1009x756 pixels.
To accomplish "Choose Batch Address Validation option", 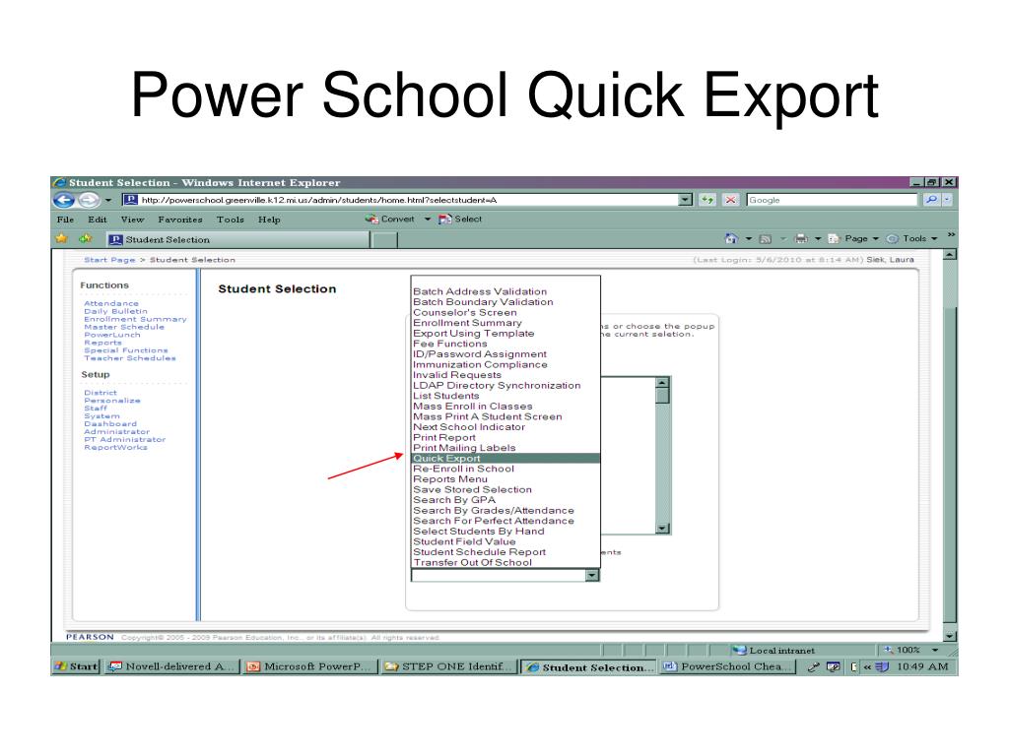I will pyautogui.click(x=505, y=291).
